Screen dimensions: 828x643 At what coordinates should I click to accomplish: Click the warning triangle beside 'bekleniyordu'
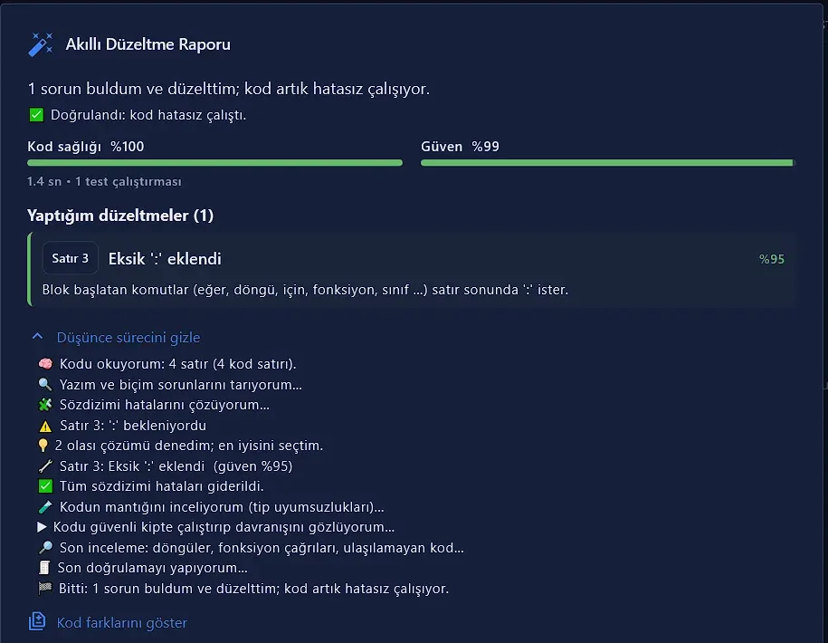point(45,426)
